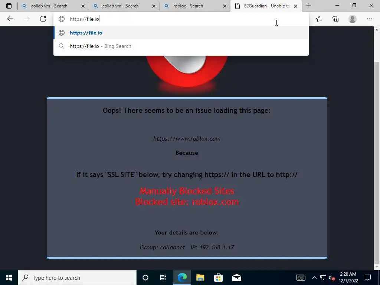Close the first collab vm tab
The image size is (380, 285).
point(83,6)
